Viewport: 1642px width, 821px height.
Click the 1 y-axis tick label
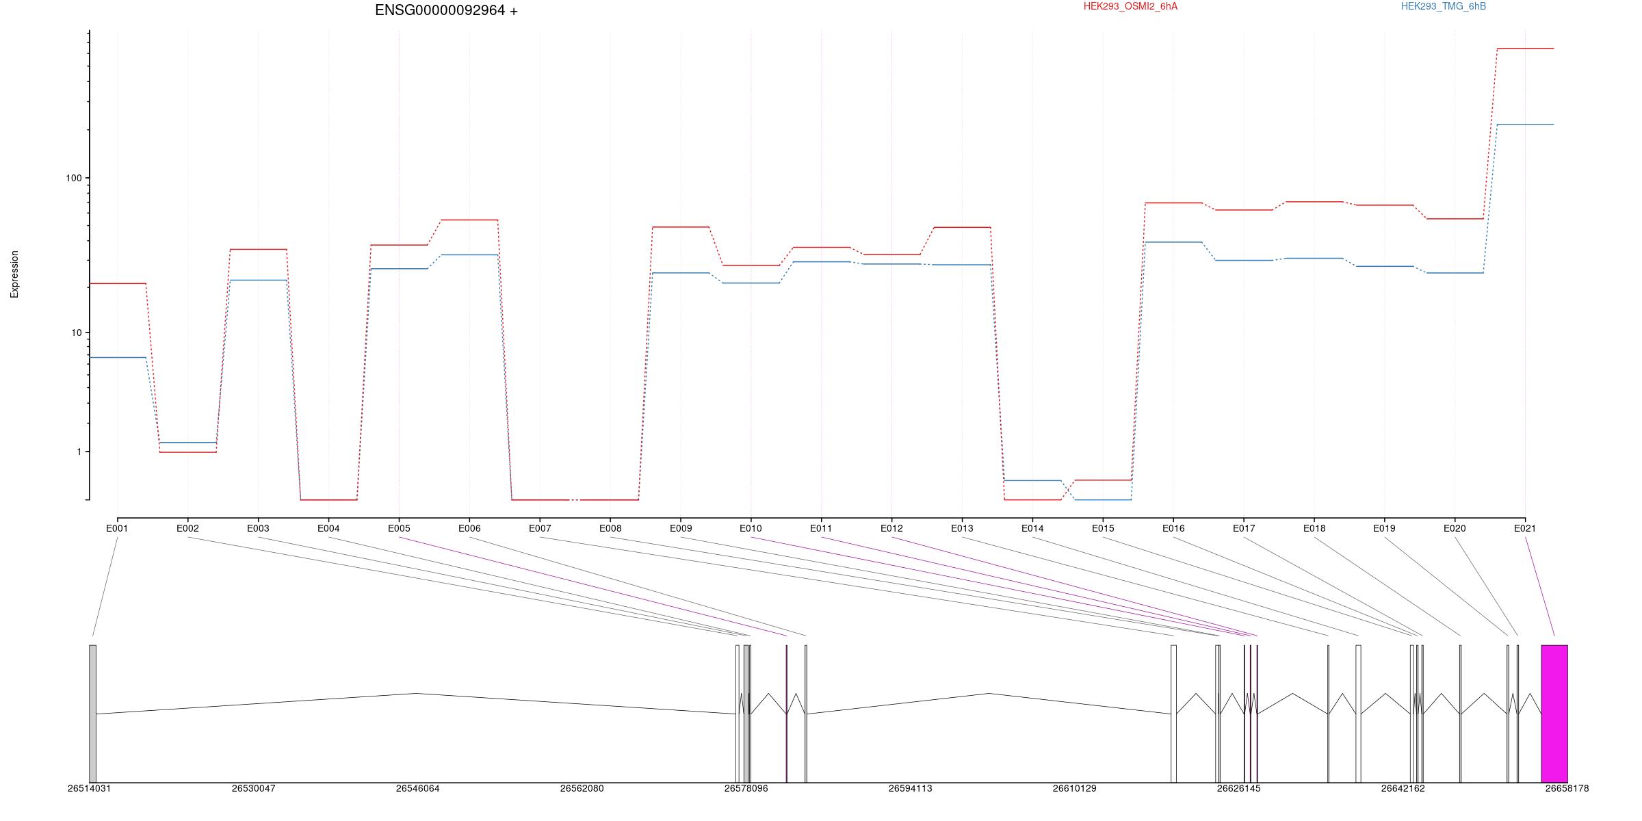[x=79, y=452]
